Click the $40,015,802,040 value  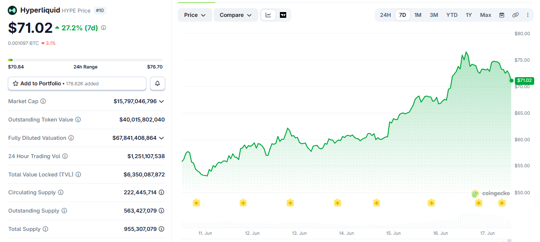pos(142,120)
